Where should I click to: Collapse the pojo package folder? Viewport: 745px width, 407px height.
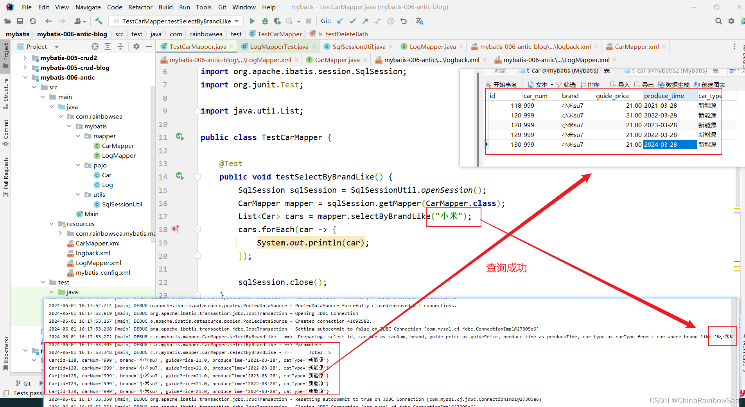tap(78, 165)
